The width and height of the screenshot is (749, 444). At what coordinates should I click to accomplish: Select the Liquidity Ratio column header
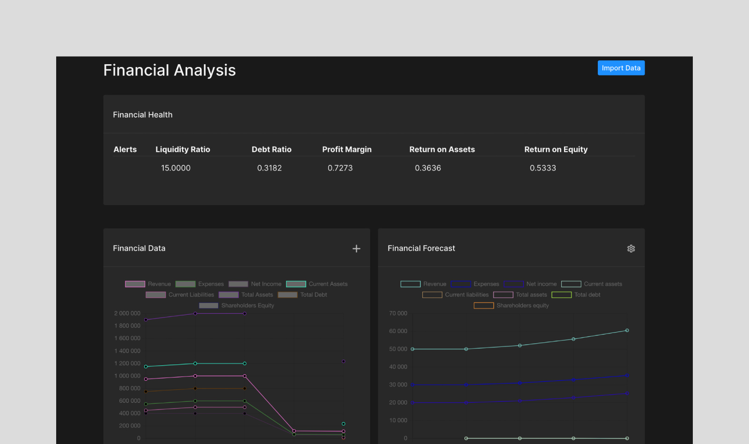pos(183,149)
